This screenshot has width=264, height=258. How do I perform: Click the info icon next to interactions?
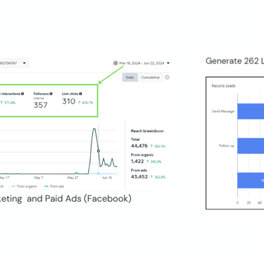[23, 94]
